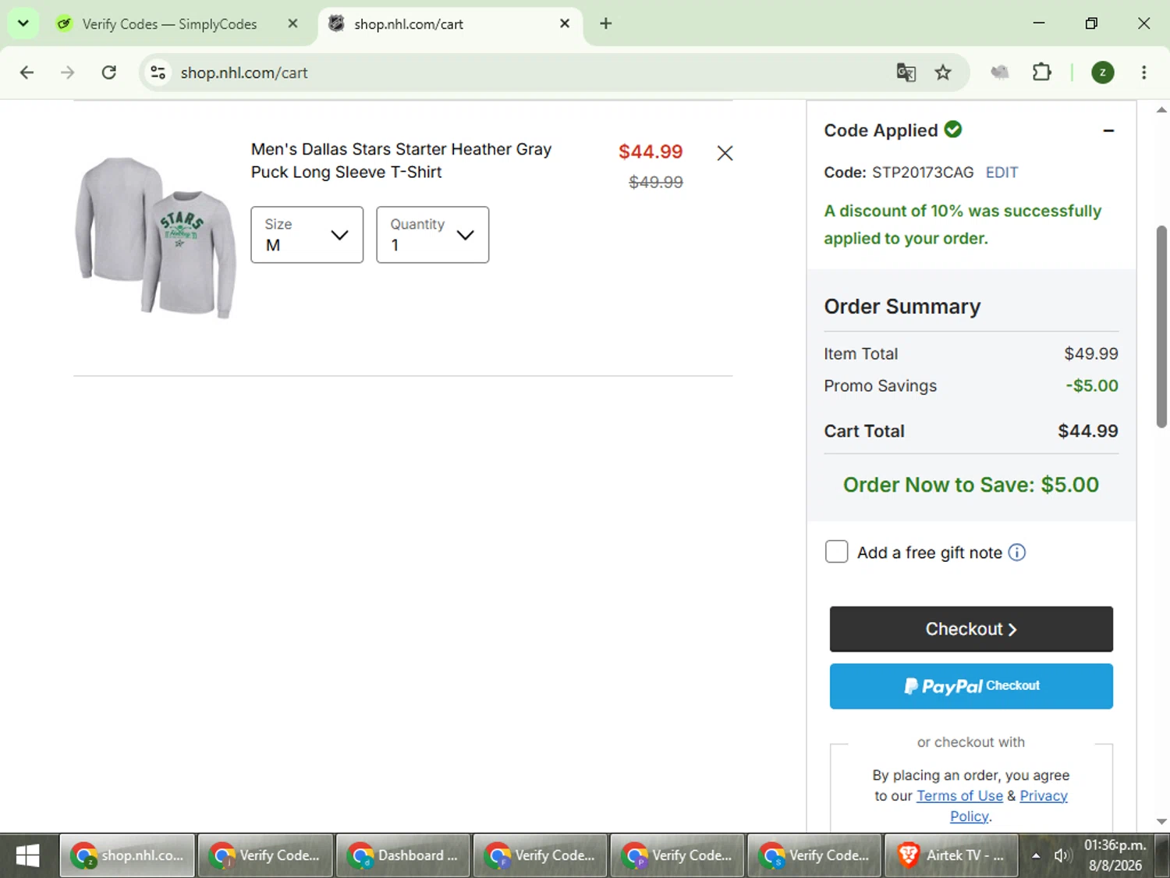Viewport: 1170px width, 878px height.
Task: Remove the Dallas Stars T-Shirt from cart
Action: coord(725,153)
